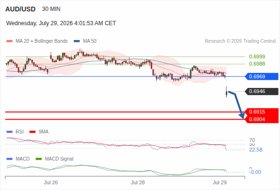Click the latest gapped-down candlestick
The height and width of the screenshot is (190, 280).
coord(226,93)
